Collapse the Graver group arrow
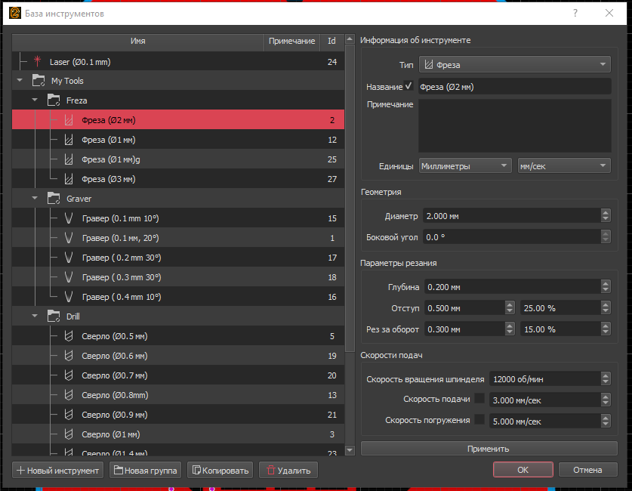The height and width of the screenshot is (491, 632). [x=35, y=198]
